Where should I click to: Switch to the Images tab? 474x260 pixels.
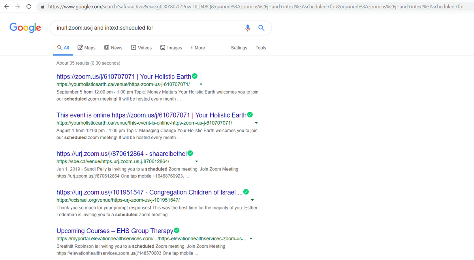click(x=171, y=48)
